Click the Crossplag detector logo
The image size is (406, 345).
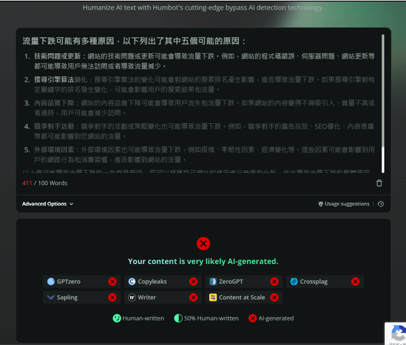[x=294, y=282]
